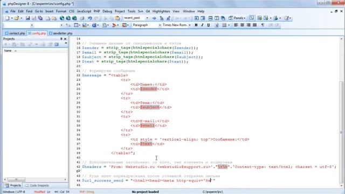This screenshot has height=194, width=345.
Task: Close the Projects panel
Action: point(65,39)
